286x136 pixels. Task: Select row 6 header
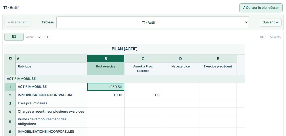[10, 132]
